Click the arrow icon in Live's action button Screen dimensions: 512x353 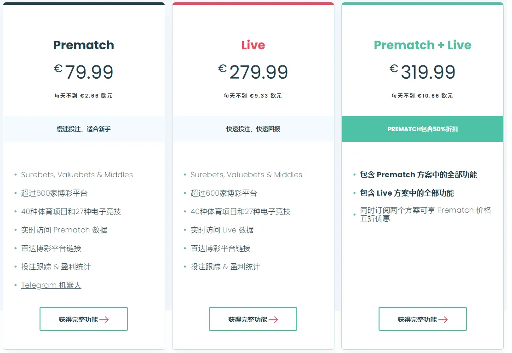(x=274, y=318)
